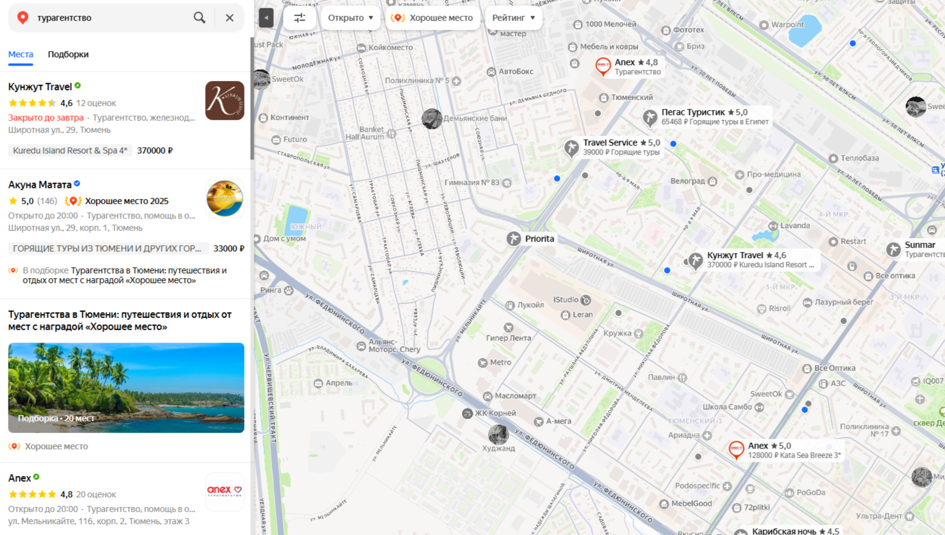This screenshot has height=535, width=945.
Task: Switch to the Подборки tab
Action: 68,54
